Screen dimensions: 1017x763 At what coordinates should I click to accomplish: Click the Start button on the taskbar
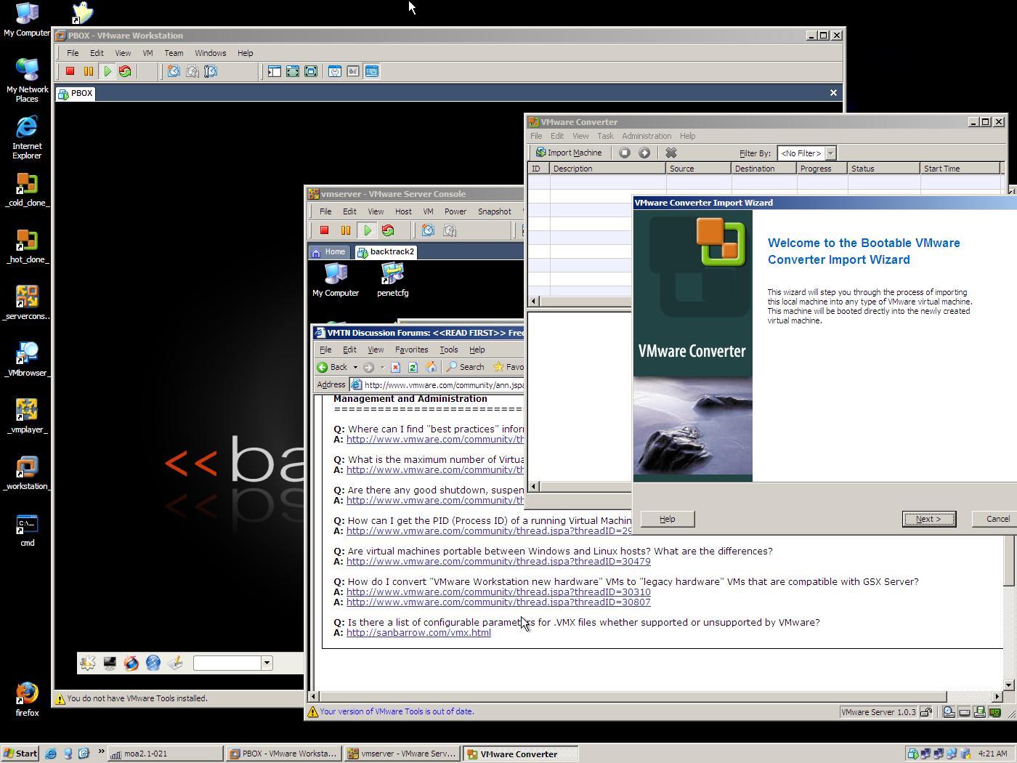tap(20, 754)
